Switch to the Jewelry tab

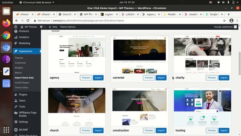pyautogui.click(x=193, y=14)
